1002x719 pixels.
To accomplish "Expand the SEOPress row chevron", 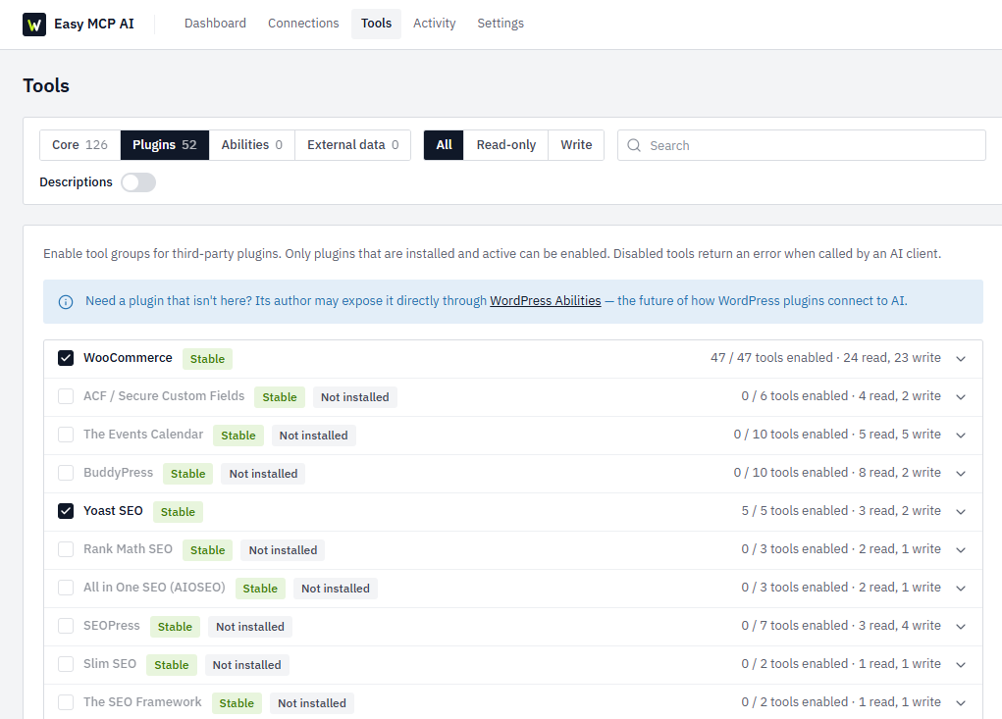I will [961, 627].
